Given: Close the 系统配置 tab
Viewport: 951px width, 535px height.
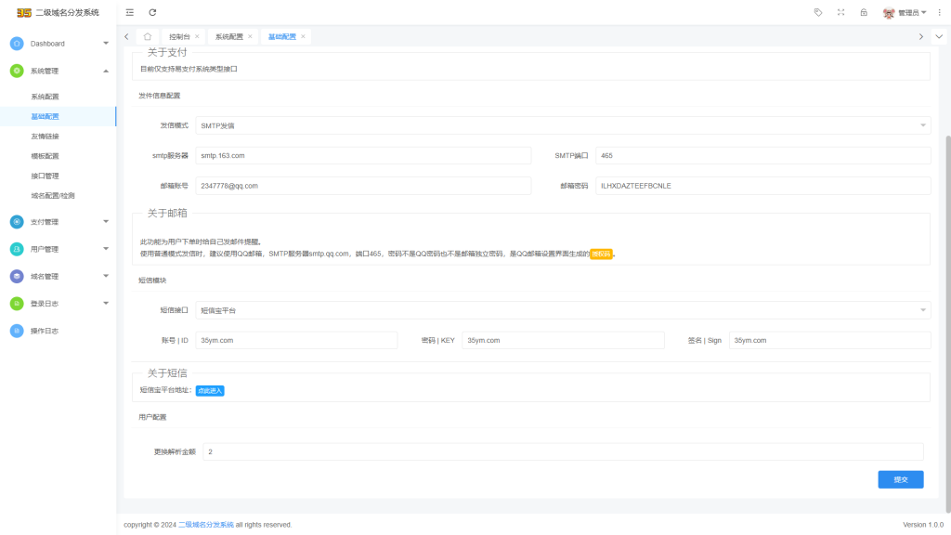Looking at the screenshot, I should click(x=250, y=36).
